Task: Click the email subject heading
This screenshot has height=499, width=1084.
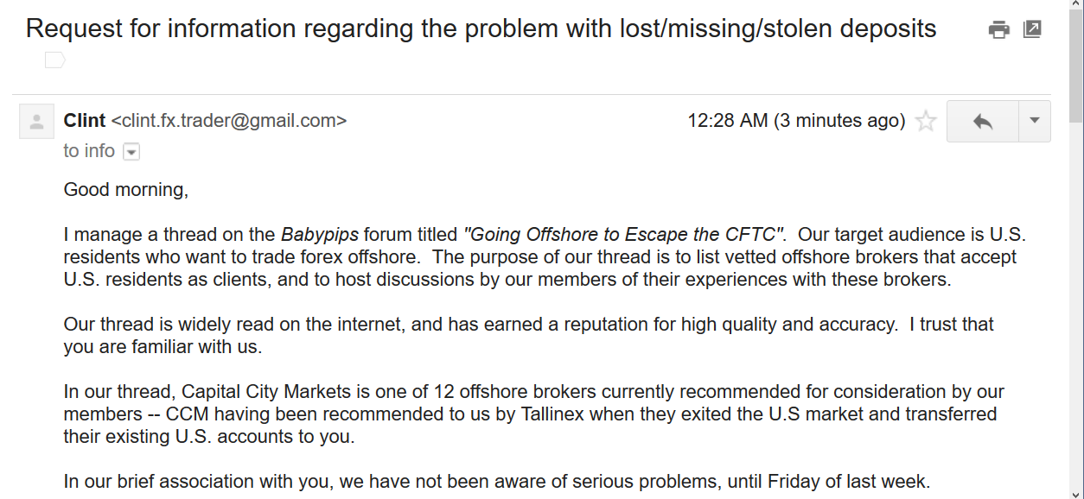Action: point(481,28)
